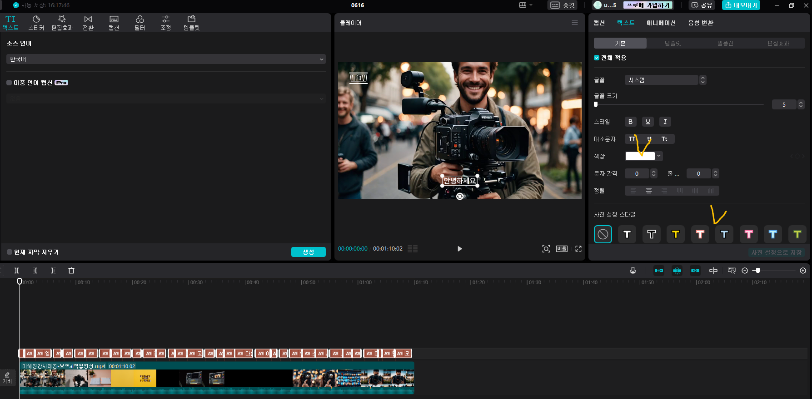
Task: Click the white text color swatch
Action: pos(640,156)
